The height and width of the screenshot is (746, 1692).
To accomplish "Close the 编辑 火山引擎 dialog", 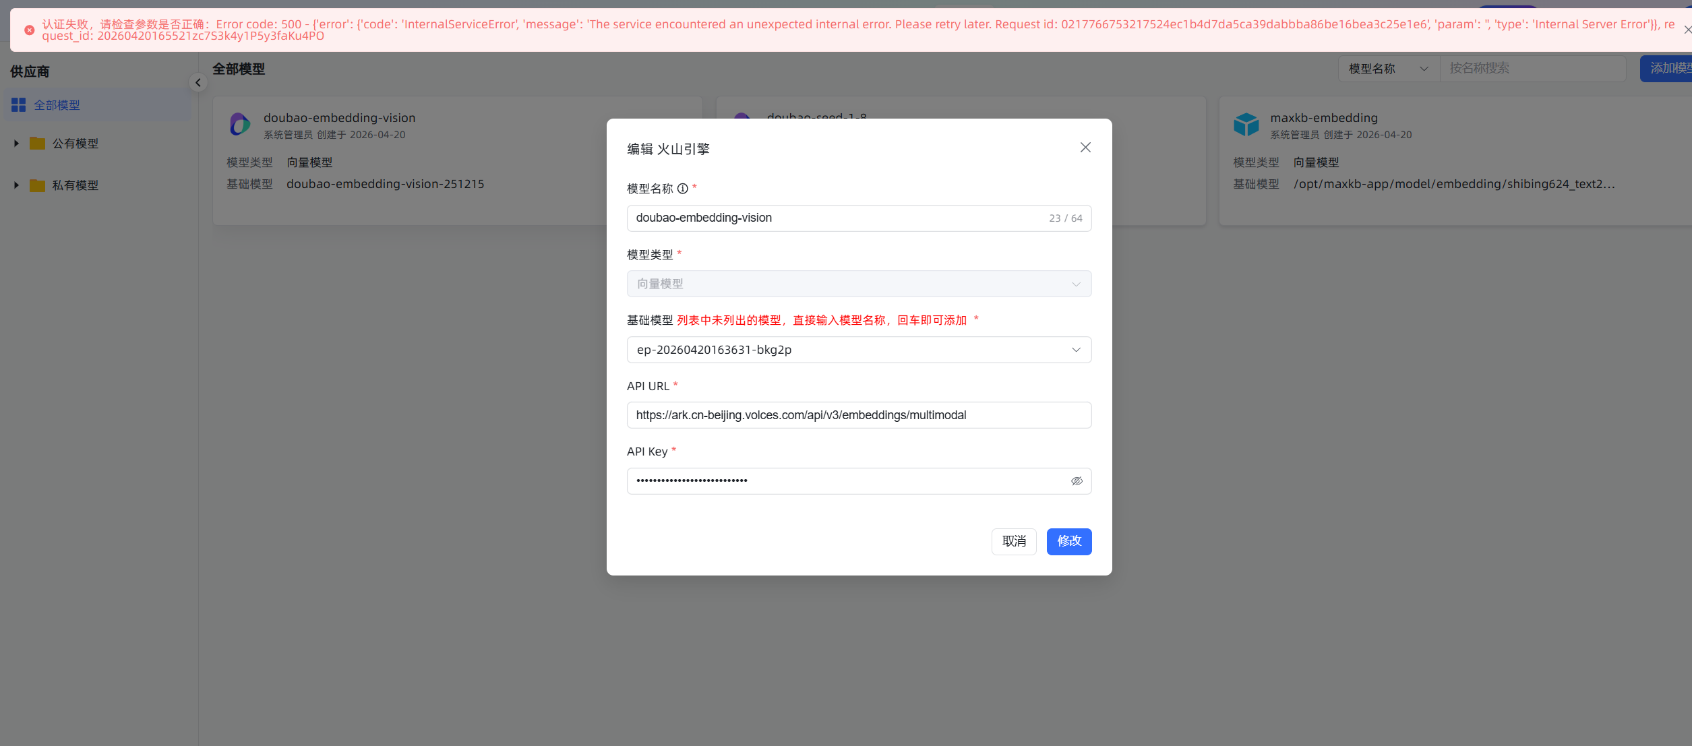I will pos(1085,148).
